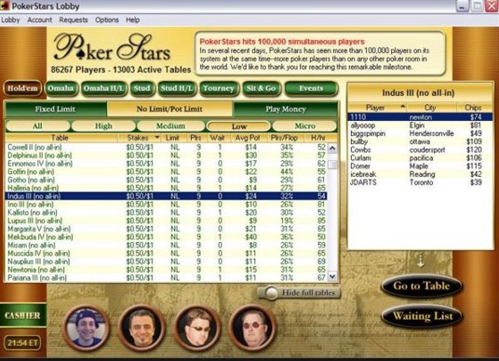Screen dimensions: 499x361
Task: Select table Kallisto (no all-in)
Action: pyautogui.click(x=166, y=212)
